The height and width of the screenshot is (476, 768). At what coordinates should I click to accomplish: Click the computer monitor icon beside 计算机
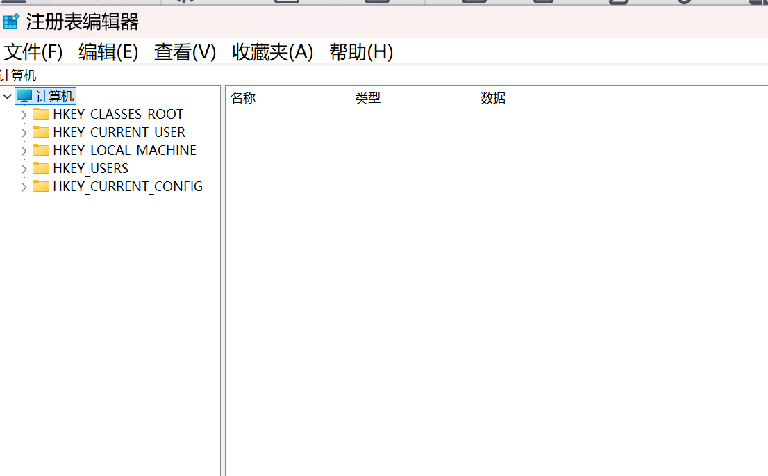pos(24,96)
